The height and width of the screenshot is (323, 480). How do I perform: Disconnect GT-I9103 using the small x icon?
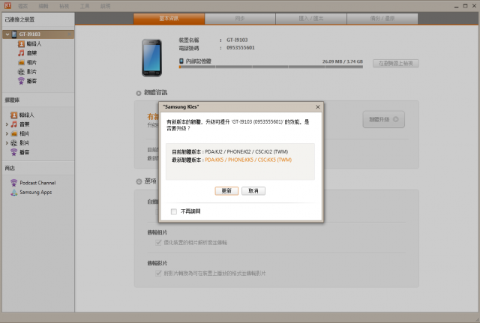click(70, 34)
